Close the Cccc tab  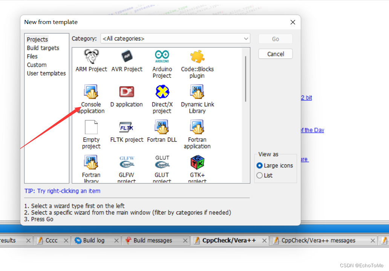coord(66,241)
